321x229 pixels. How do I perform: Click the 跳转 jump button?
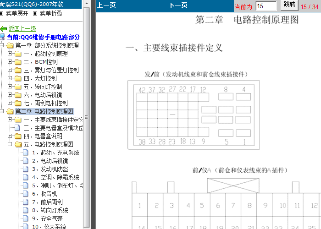point(290,5)
